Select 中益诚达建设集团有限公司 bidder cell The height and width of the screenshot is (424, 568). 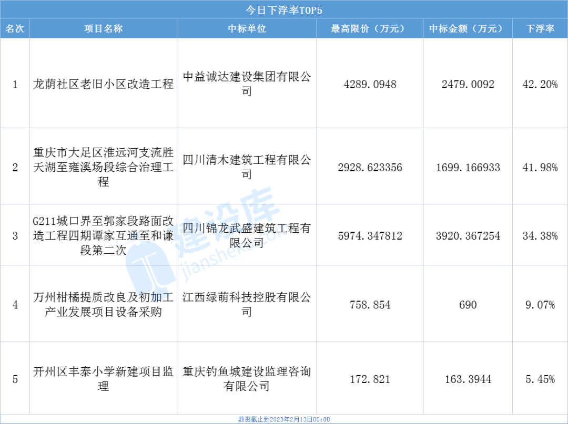(x=247, y=84)
